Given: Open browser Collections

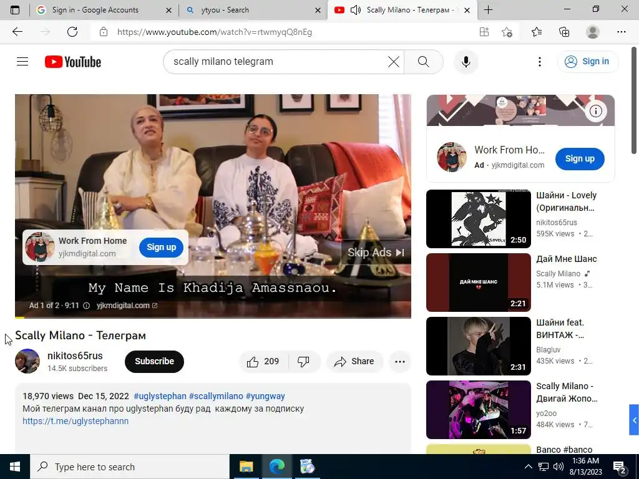Looking at the screenshot, I should click(564, 32).
